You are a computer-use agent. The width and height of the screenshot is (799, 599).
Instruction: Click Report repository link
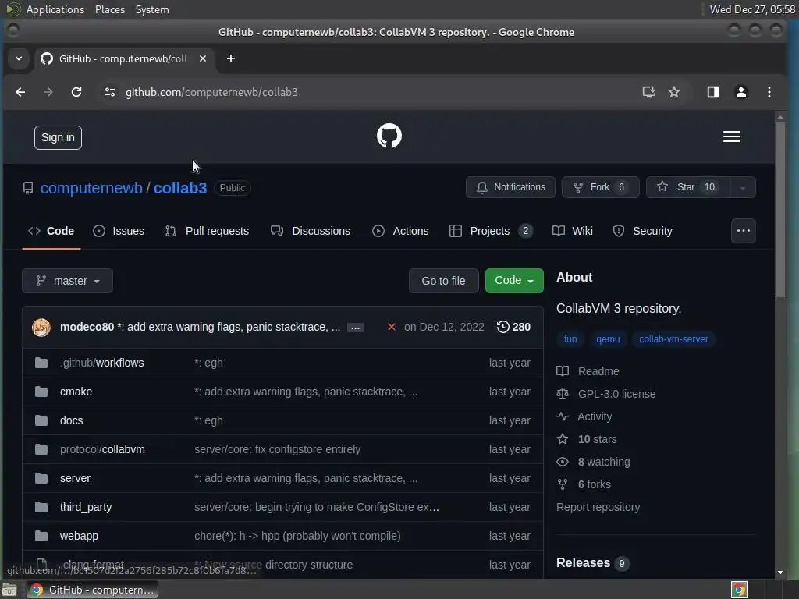tap(598, 507)
